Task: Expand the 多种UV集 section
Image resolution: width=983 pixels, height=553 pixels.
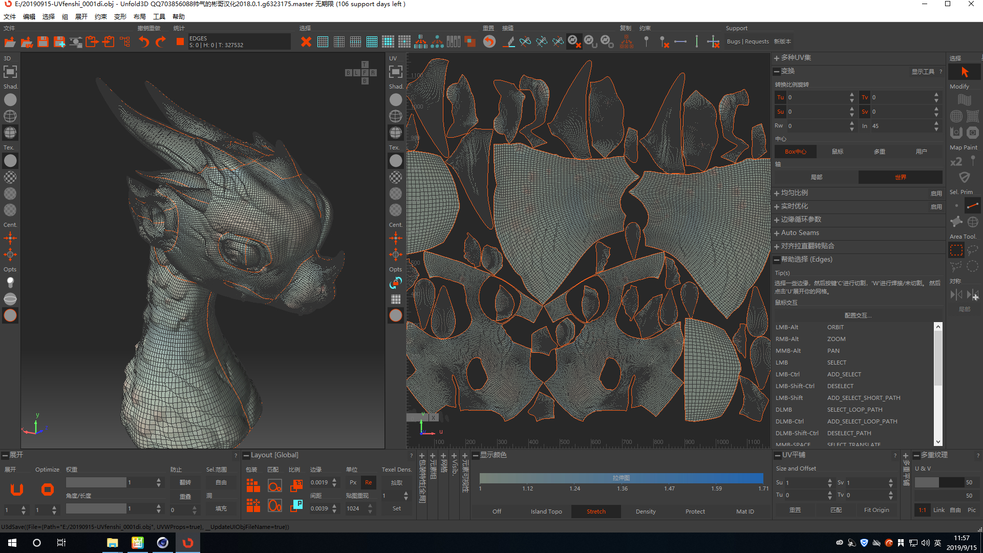Action: (777, 58)
